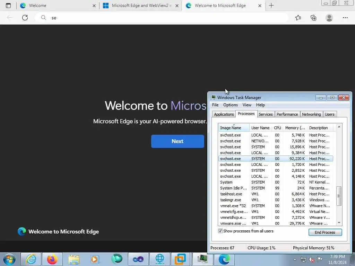355x266 pixels.
Task: Select svchost.exe row using 15,896 K
Action: click(x=276, y=147)
